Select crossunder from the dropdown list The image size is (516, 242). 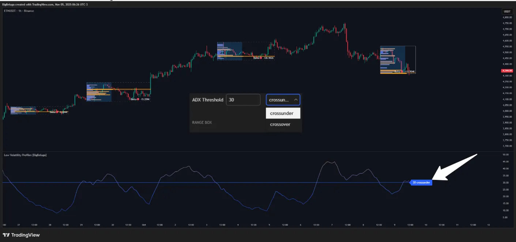(282, 113)
